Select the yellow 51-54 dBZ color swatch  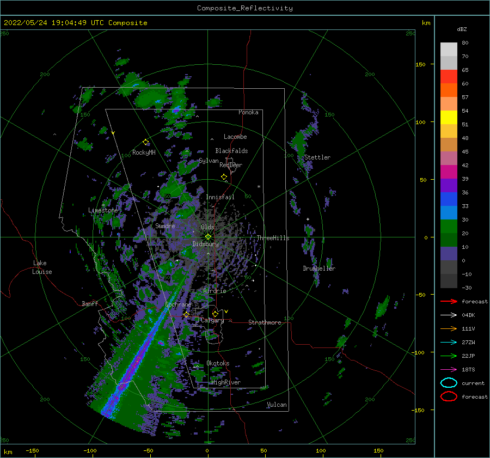coord(449,118)
